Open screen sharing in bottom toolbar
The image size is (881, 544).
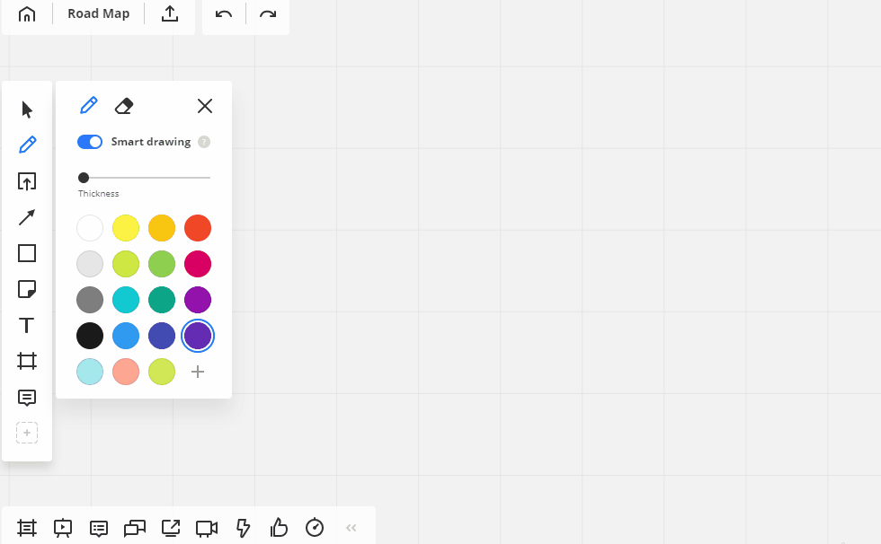171,528
